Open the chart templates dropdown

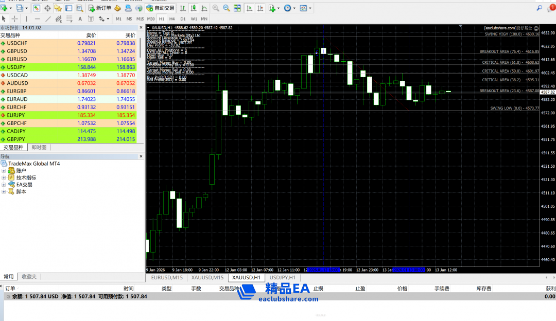305,8
